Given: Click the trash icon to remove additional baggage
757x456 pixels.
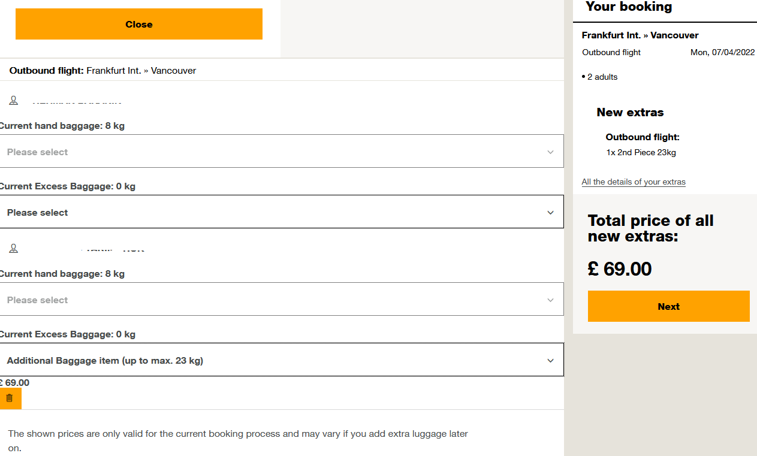Looking at the screenshot, I should [x=10, y=398].
